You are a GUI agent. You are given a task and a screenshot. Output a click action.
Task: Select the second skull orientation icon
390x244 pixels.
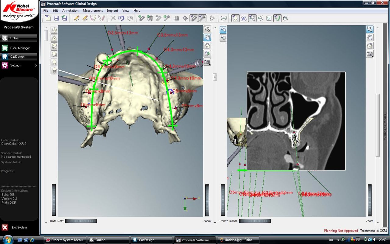(x=54, y=38)
